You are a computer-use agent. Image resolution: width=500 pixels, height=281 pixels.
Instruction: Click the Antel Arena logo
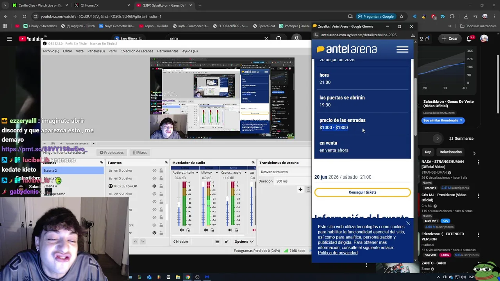pos(347,50)
